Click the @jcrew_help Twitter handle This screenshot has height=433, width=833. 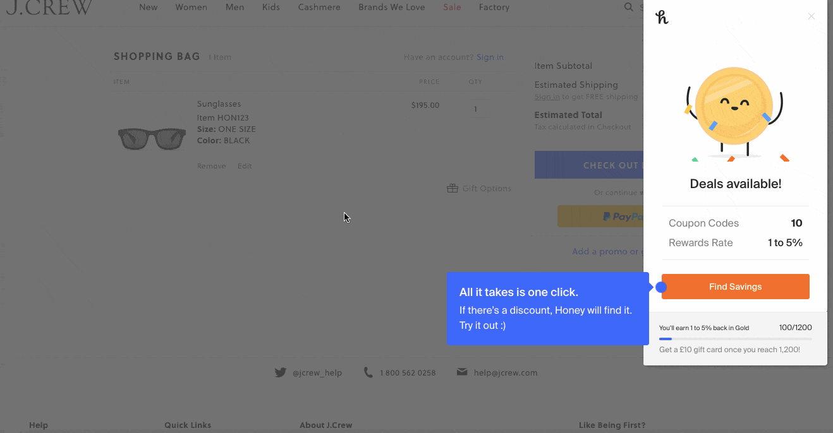click(x=317, y=373)
